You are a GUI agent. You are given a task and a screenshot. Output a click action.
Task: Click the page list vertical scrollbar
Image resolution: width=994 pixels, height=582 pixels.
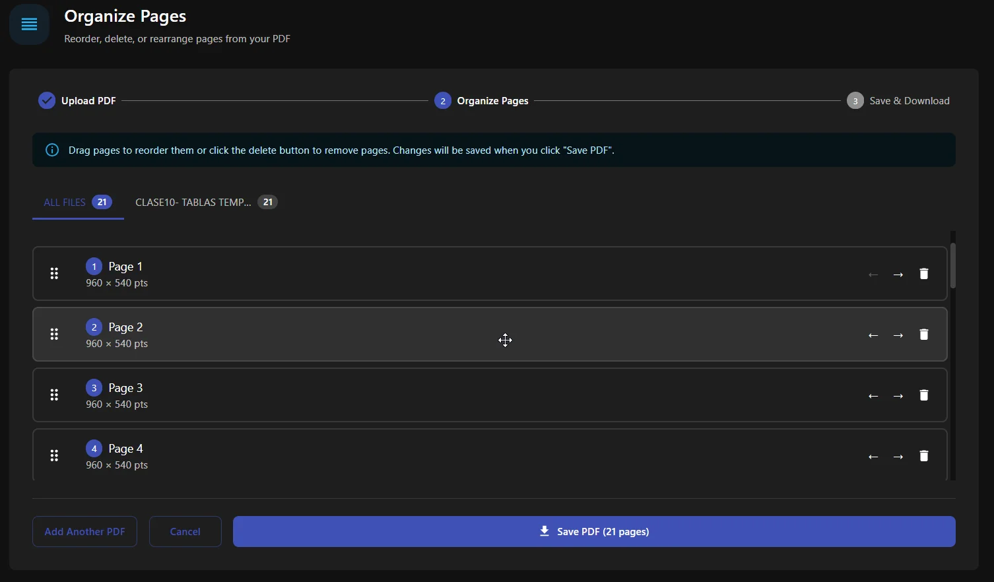pyautogui.click(x=952, y=266)
